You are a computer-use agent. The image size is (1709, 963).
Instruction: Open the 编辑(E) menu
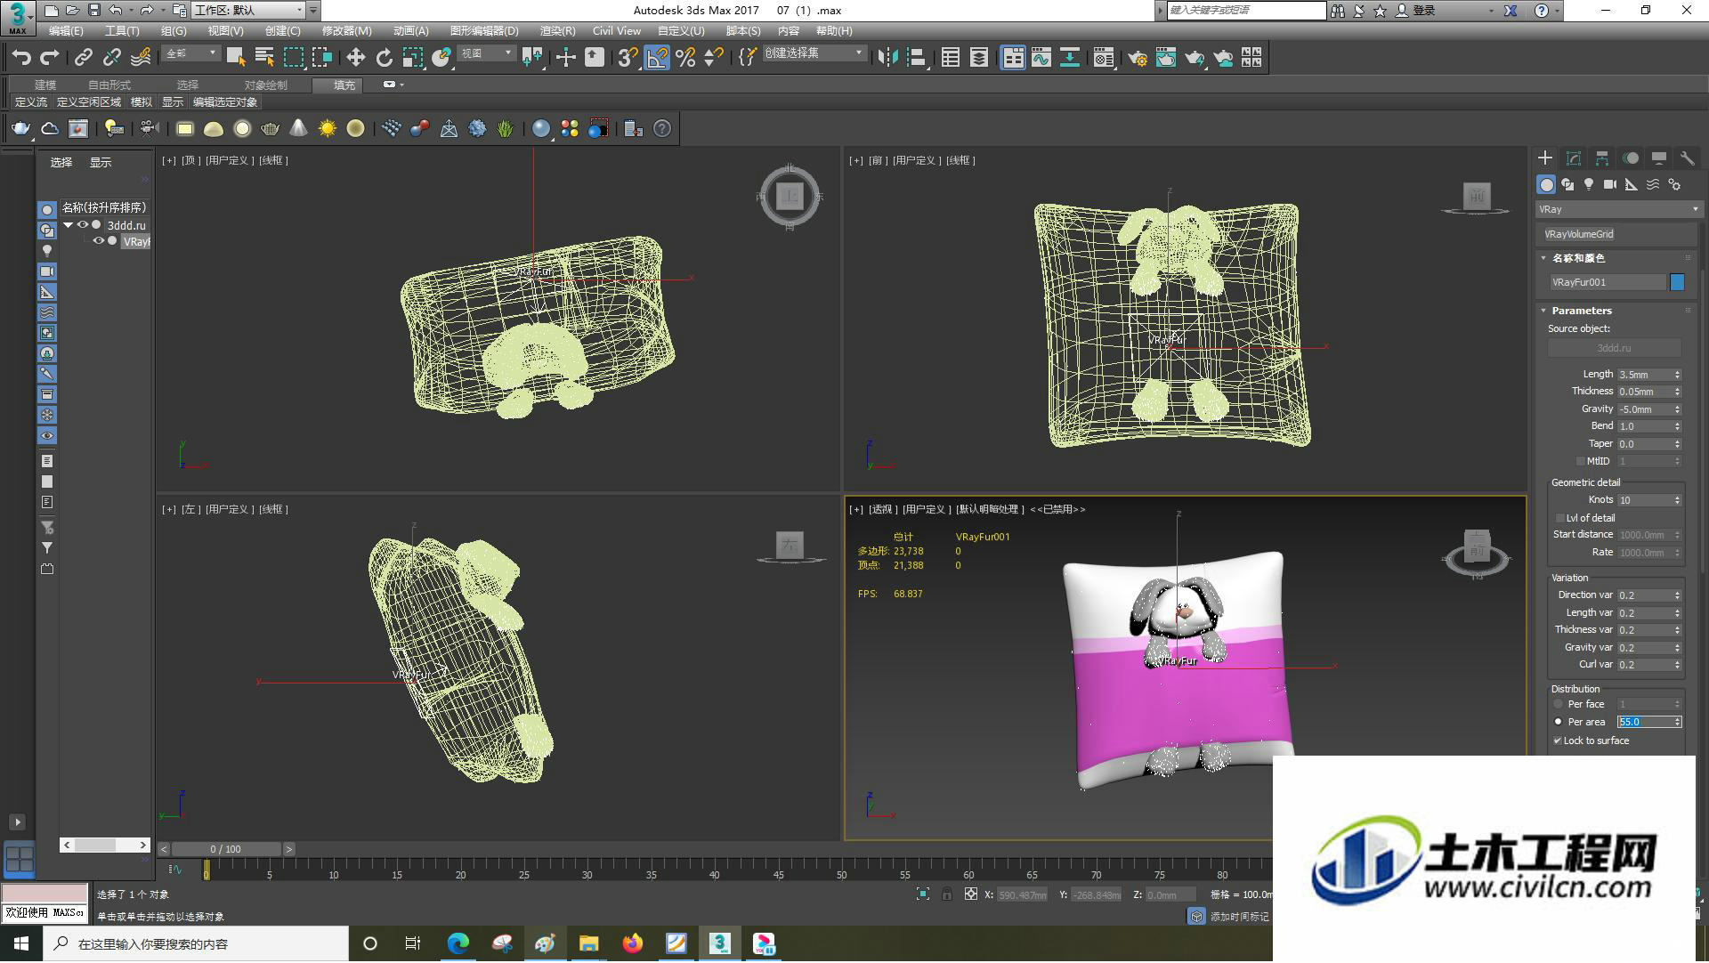66,30
